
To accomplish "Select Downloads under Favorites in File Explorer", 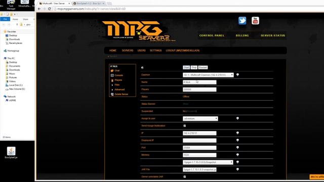I will [x=14, y=39].
